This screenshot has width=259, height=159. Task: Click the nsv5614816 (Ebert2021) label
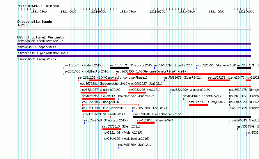pyautogui.click(x=202, y=96)
